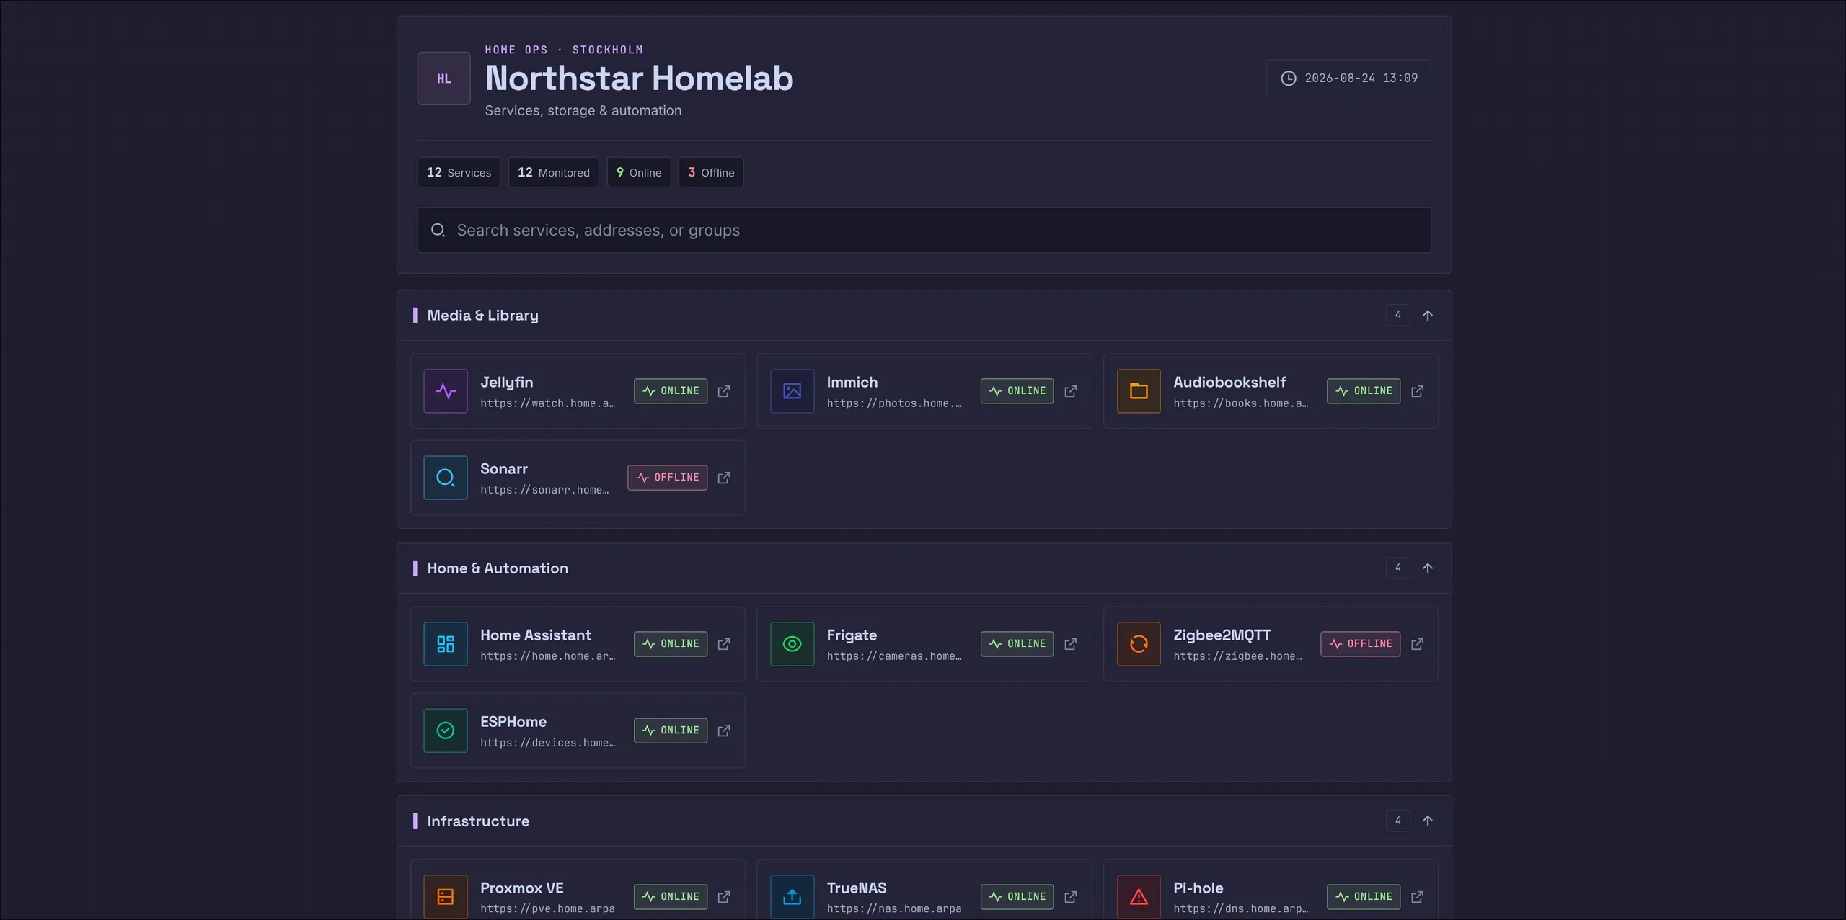
Task: Click the Proxmox VE server icon
Action: coord(446,897)
